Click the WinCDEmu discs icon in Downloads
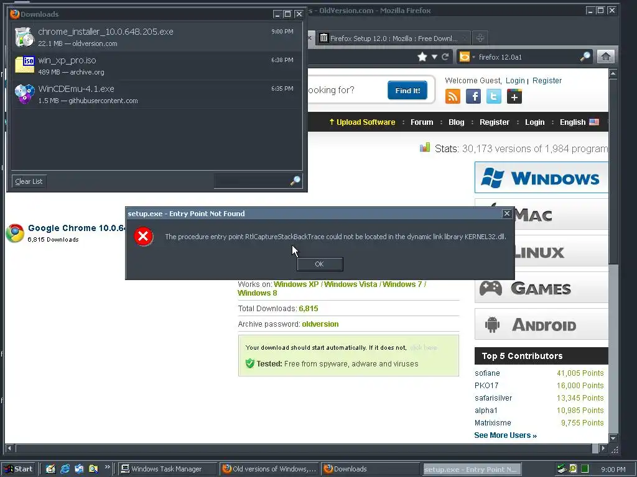 (x=24, y=94)
